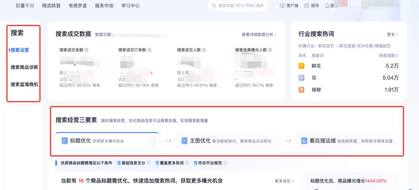The width and height of the screenshot is (419, 190).
Task: Open 精选联盟 in the top navigation
Action: [x=51, y=5]
